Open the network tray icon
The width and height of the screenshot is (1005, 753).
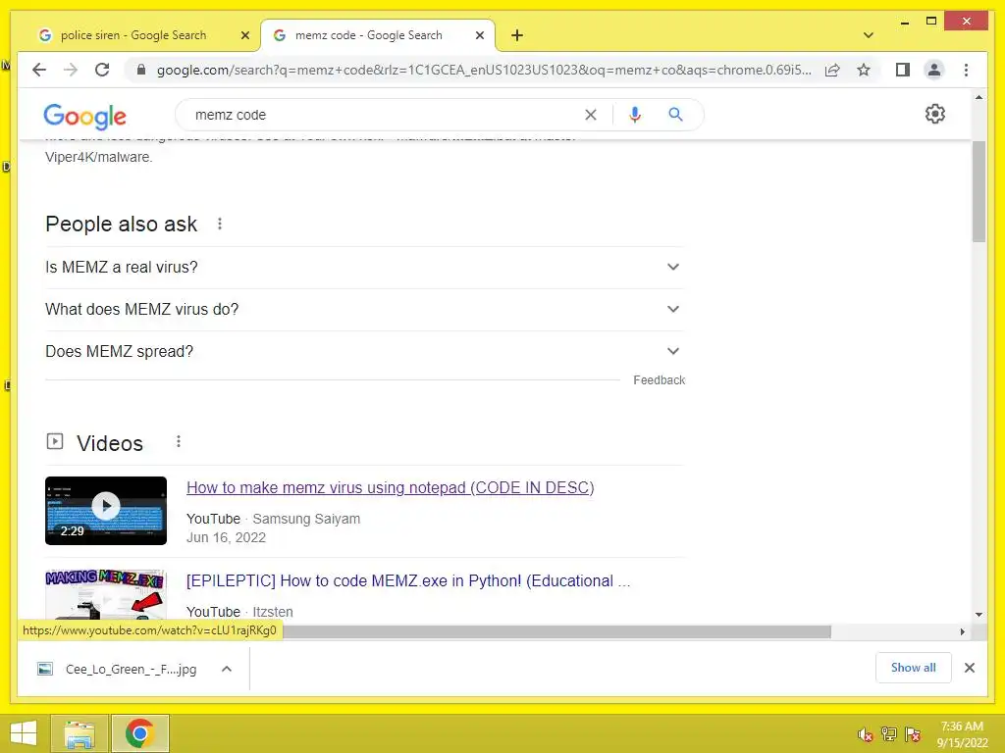pyautogui.click(x=889, y=734)
